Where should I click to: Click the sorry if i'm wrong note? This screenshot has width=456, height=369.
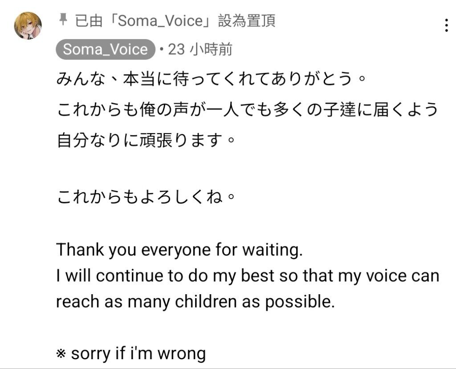(138, 353)
